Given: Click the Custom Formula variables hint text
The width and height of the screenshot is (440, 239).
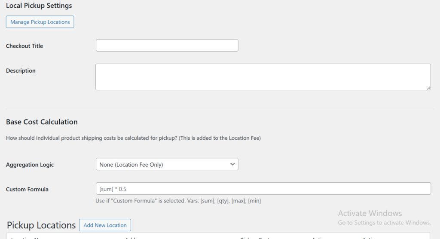Looking at the screenshot, I should [178, 201].
